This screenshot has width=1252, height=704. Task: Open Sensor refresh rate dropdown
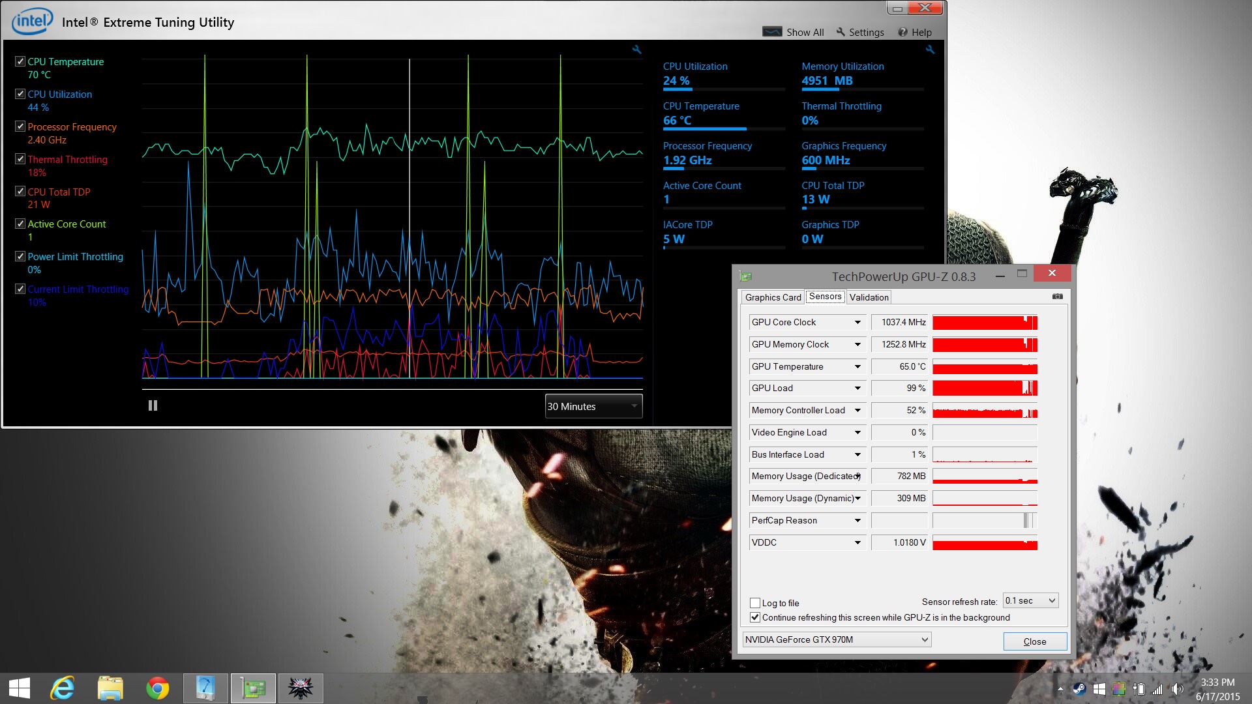point(1030,600)
